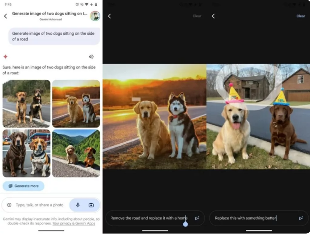The image size is (310, 234).
Task: Click the 'Replace this with something better' text field
Action: [252, 218]
